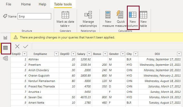The image size is (183, 107).
Task: Create a Quick measure
Action: 121,19
